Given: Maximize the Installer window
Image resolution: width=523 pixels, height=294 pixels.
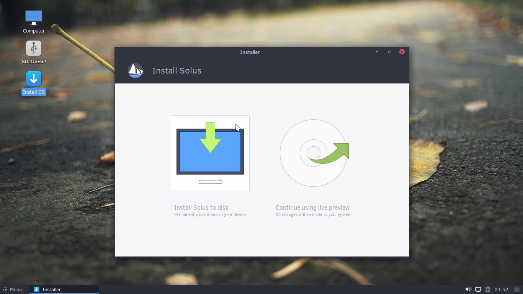Looking at the screenshot, I should pyautogui.click(x=389, y=52).
